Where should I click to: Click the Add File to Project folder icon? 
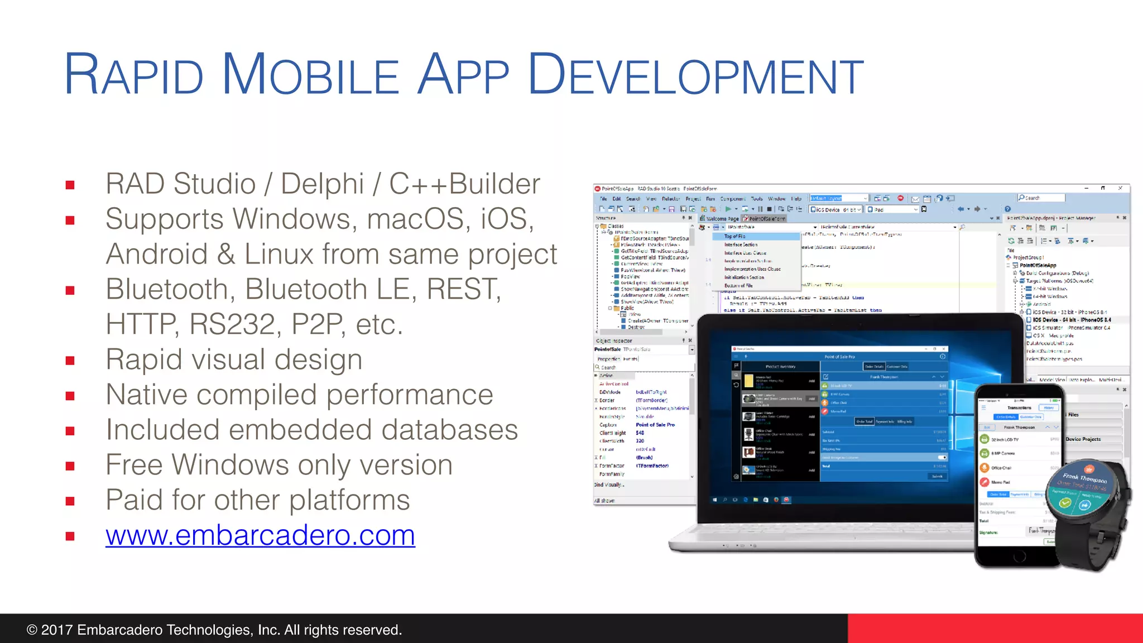[x=704, y=209]
